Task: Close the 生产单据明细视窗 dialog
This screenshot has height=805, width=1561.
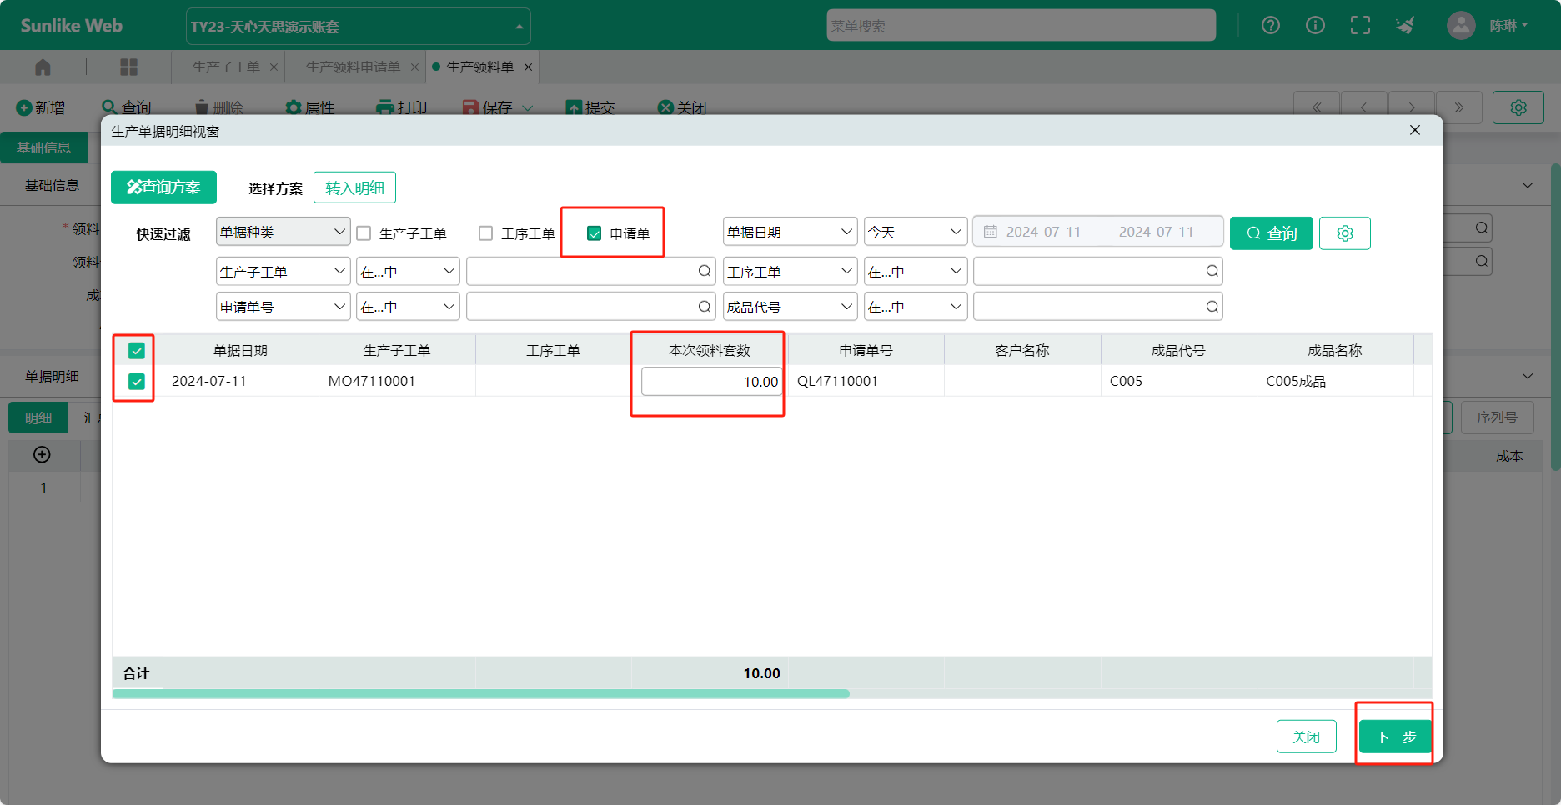Action: click(x=1415, y=130)
